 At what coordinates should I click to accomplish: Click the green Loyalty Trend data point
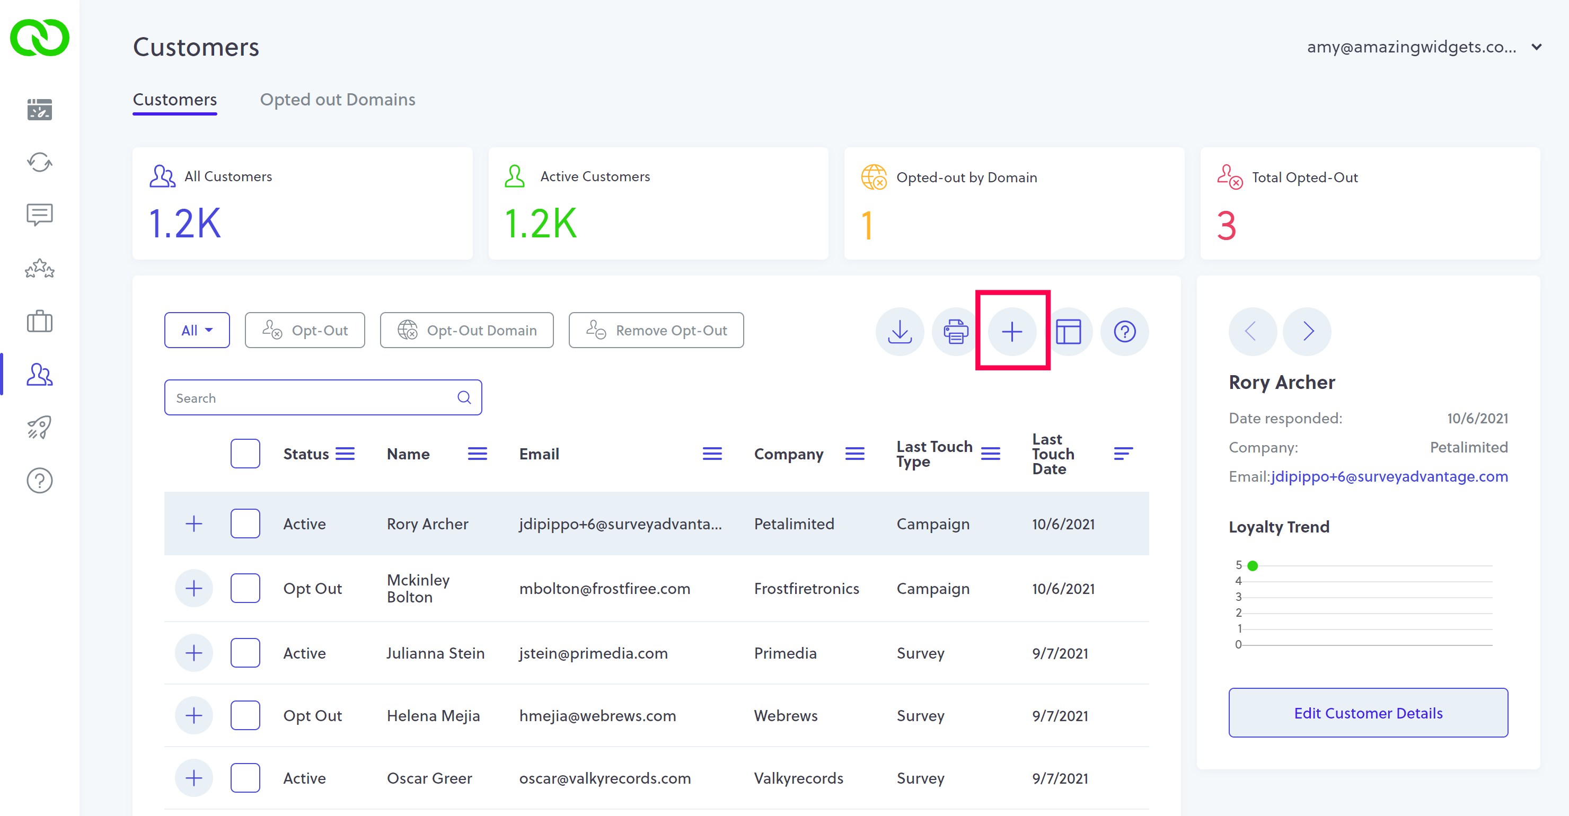pyautogui.click(x=1252, y=566)
